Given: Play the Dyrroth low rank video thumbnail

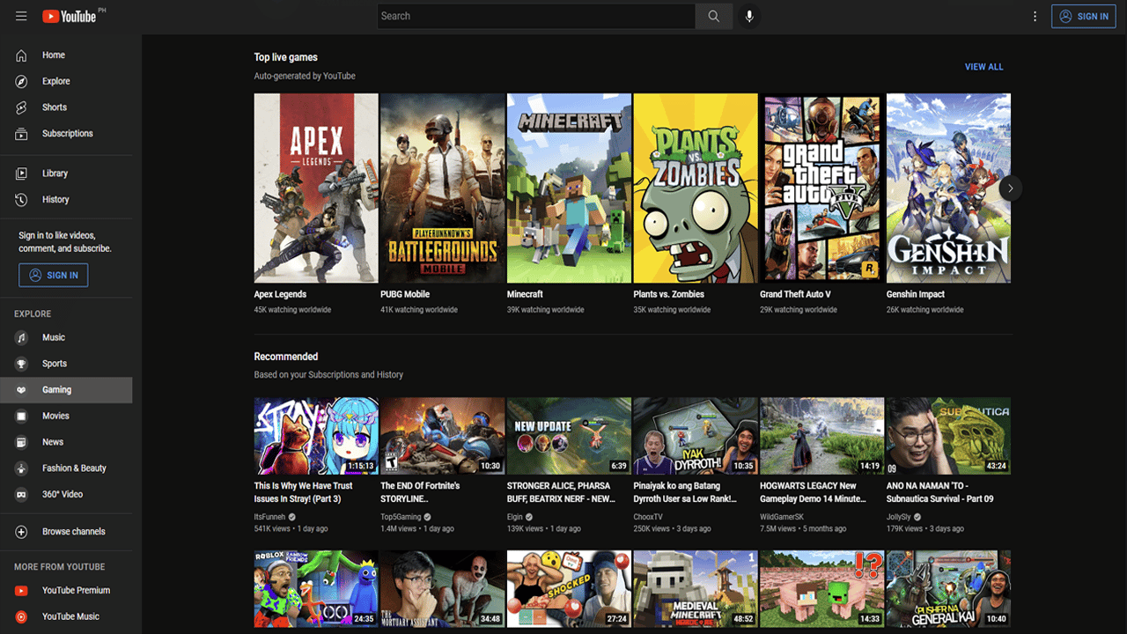Looking at the screenshot, I should pos(696,436).
